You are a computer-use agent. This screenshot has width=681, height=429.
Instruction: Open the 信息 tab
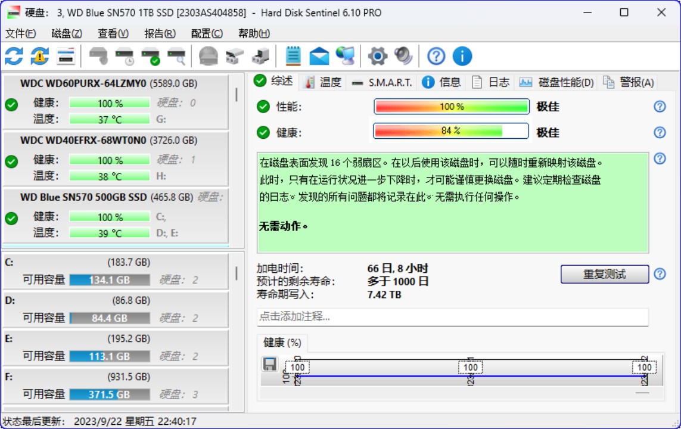point(441,82)
